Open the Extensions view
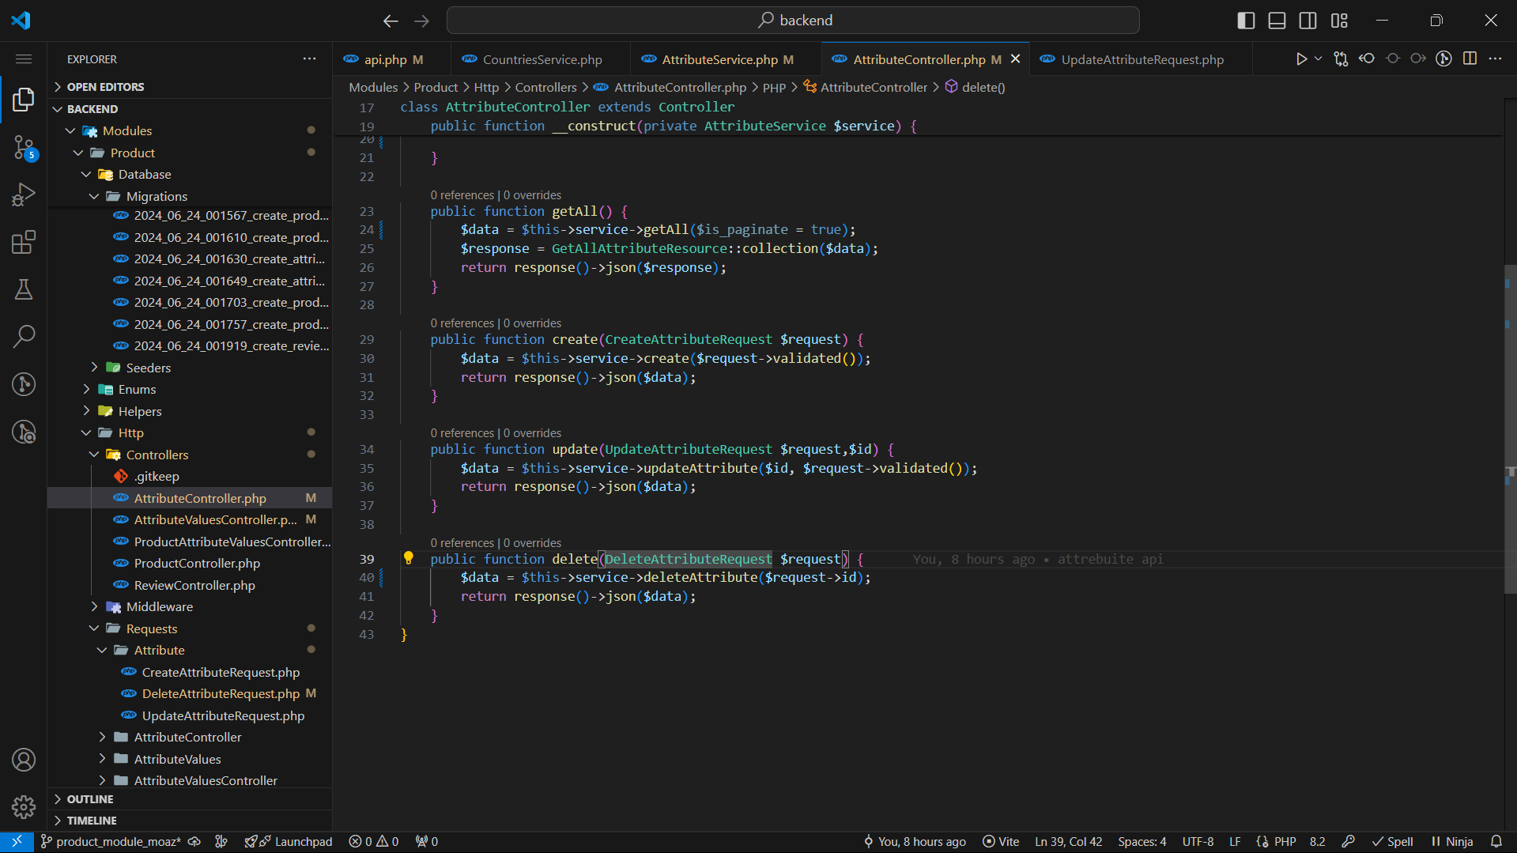The width and height of the screenshot is (1517, 853). pos(24,242)
